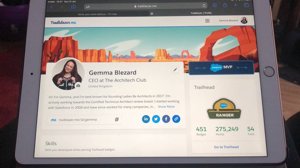Viewport: 300px width, 168px height.
Task: Open the Twitter profile icon
Action: 156,119
